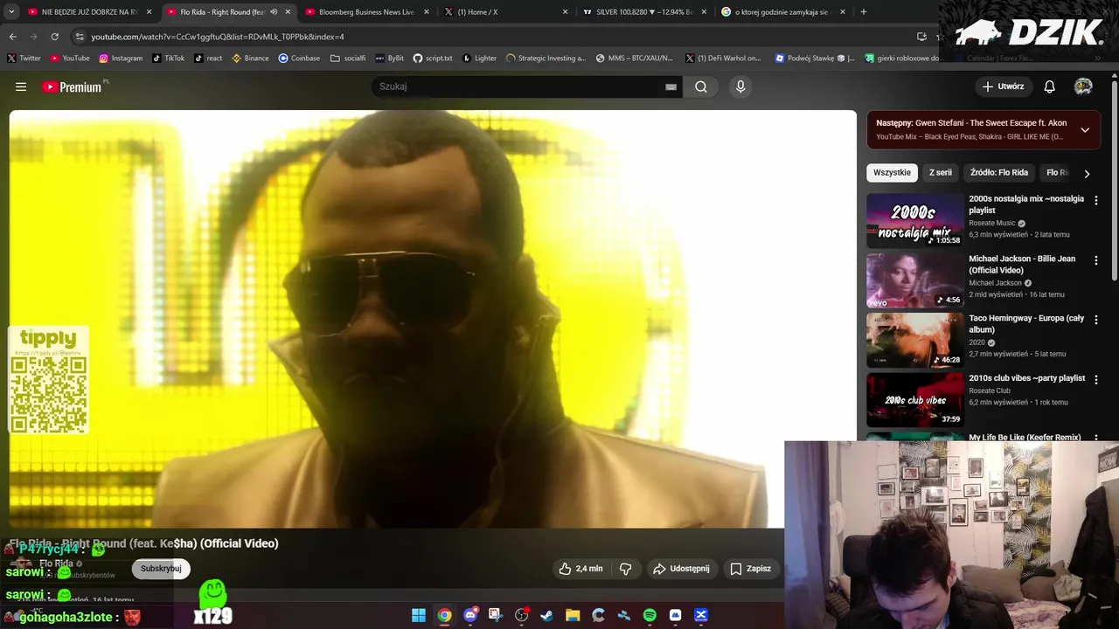
Task: Dislike the Flo Rida video
Action: click(625, 569)
